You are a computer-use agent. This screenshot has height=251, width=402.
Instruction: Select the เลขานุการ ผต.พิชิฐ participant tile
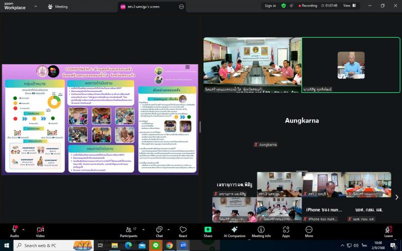tap(234, 184)
